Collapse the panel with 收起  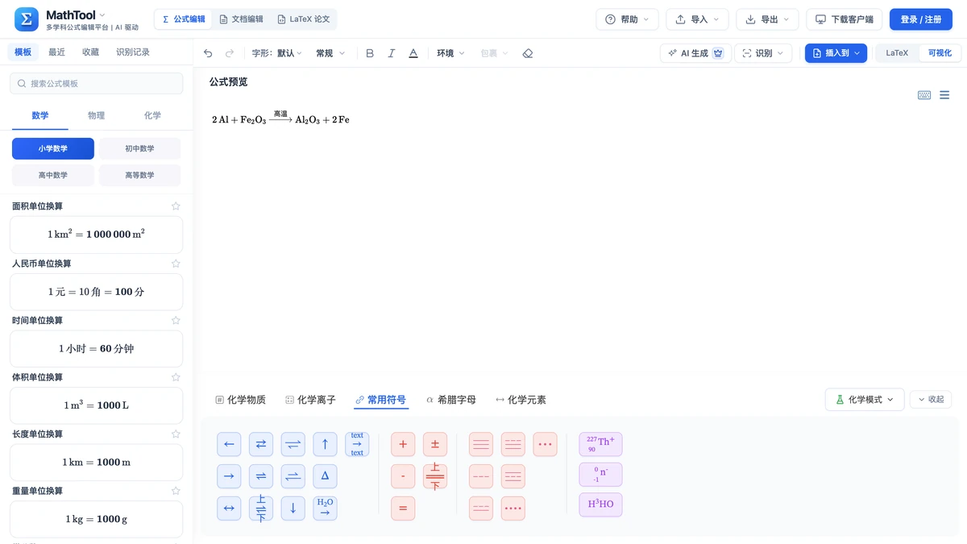click(931, 400)
